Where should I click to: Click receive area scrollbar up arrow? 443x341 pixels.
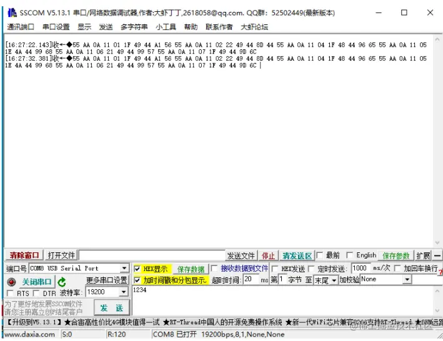coord(437,40)
